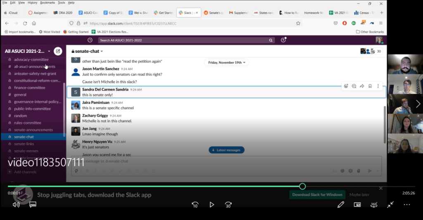This screenshot has height=220, width=423.
Task: Toggle video captions button
Action: (33, 204)
